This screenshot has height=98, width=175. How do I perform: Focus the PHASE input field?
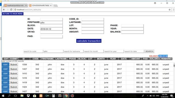tap(132, 26)
